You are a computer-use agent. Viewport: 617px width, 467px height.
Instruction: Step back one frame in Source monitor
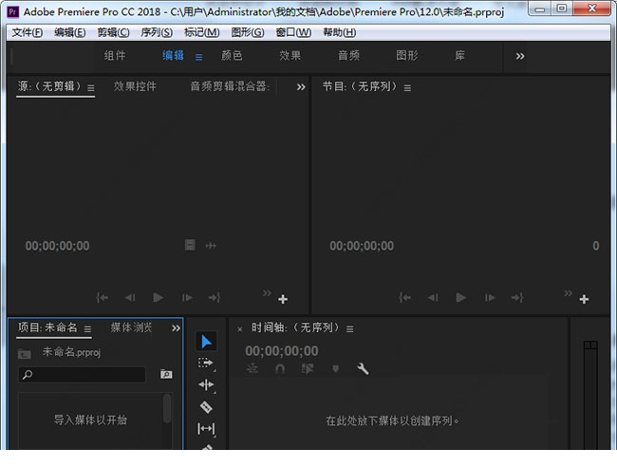[130, 298]
